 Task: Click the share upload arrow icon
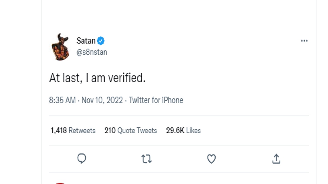pos(276,159)
